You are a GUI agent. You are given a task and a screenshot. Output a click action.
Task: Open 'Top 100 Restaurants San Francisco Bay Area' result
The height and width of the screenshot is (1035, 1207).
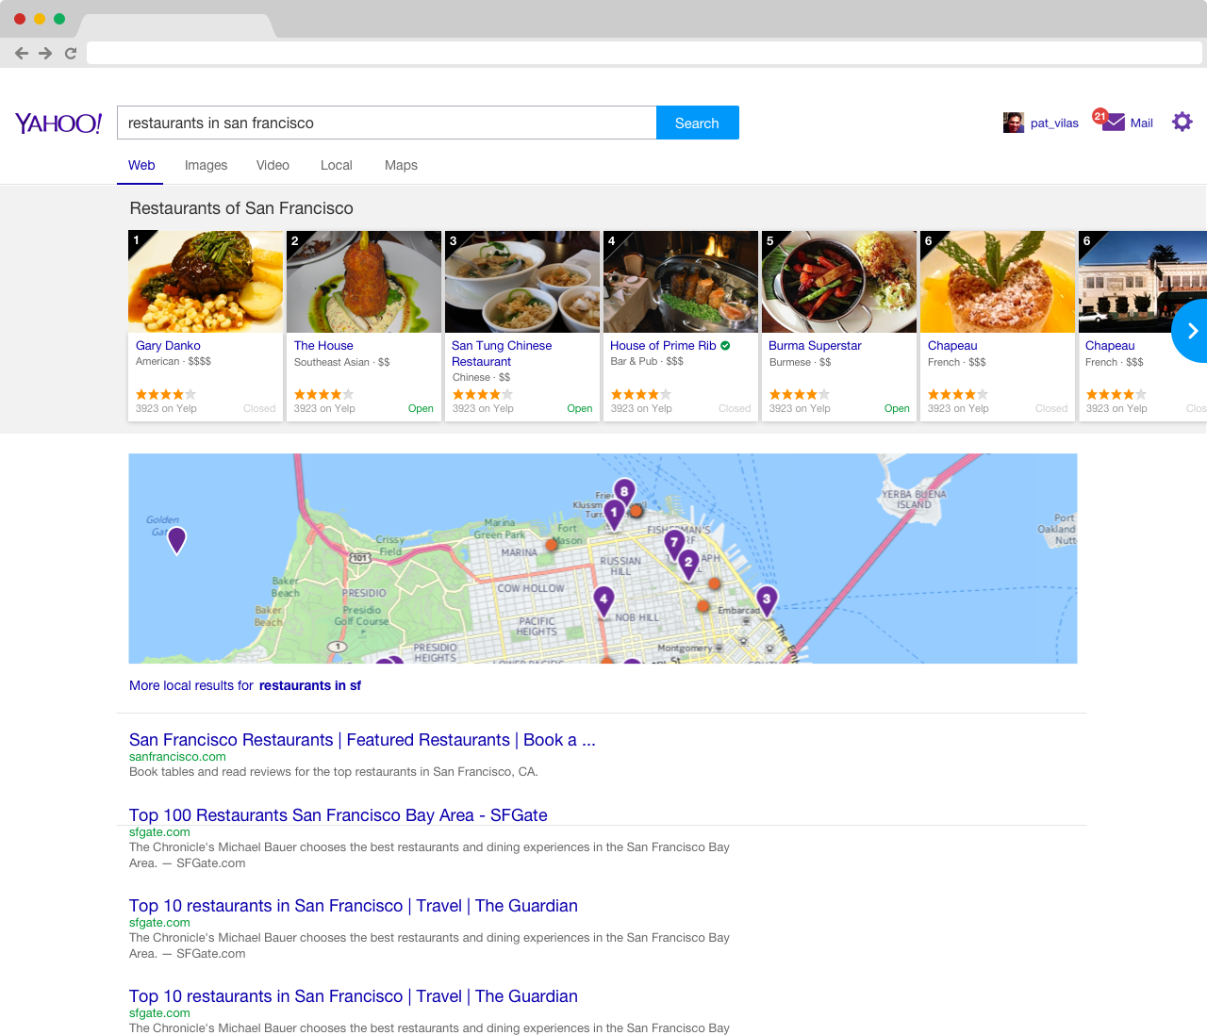339,815
